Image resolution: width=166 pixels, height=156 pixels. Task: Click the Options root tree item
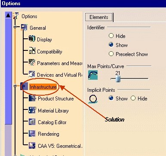pyautogui.click(x=29, y=16)
